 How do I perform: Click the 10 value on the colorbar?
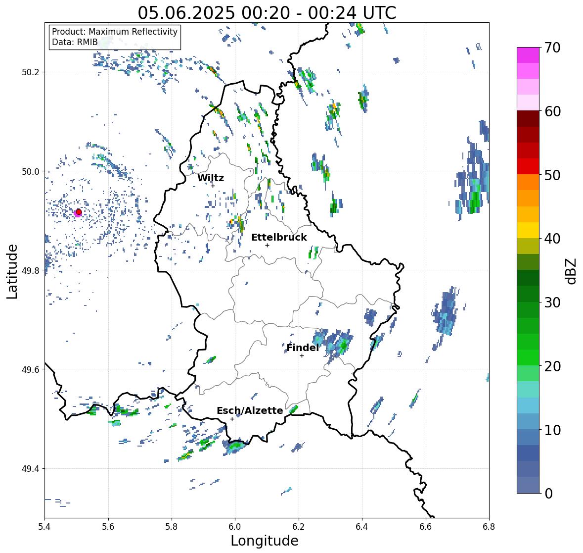552,430
